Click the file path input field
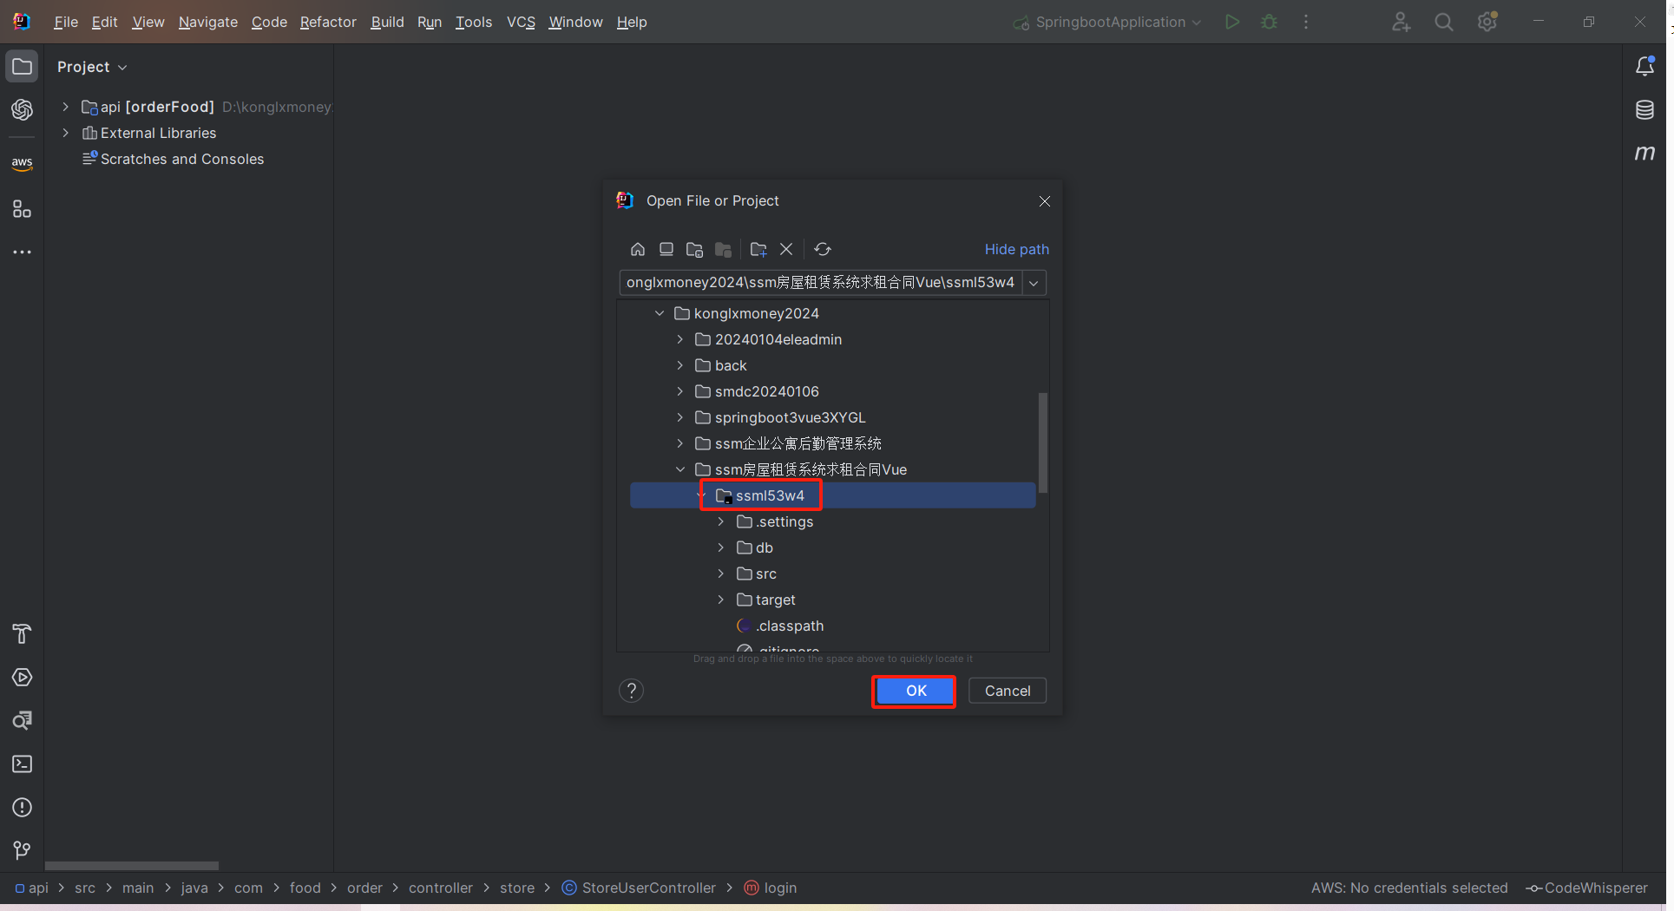This screenshot has height=911, width=1674. click(x=820, y=283)
